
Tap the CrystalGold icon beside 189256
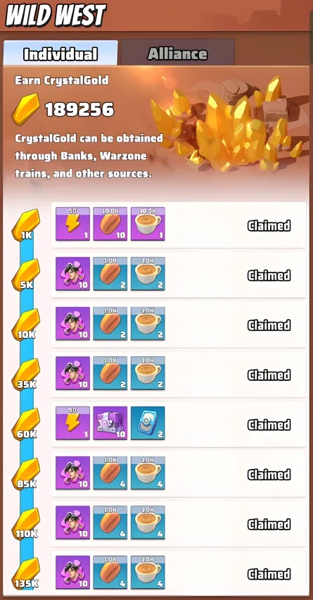click(x=25, y=109)
